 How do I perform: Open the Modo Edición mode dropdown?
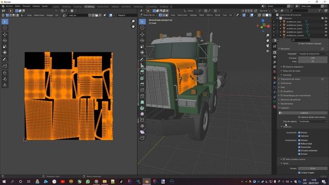[x=149, y=15]
